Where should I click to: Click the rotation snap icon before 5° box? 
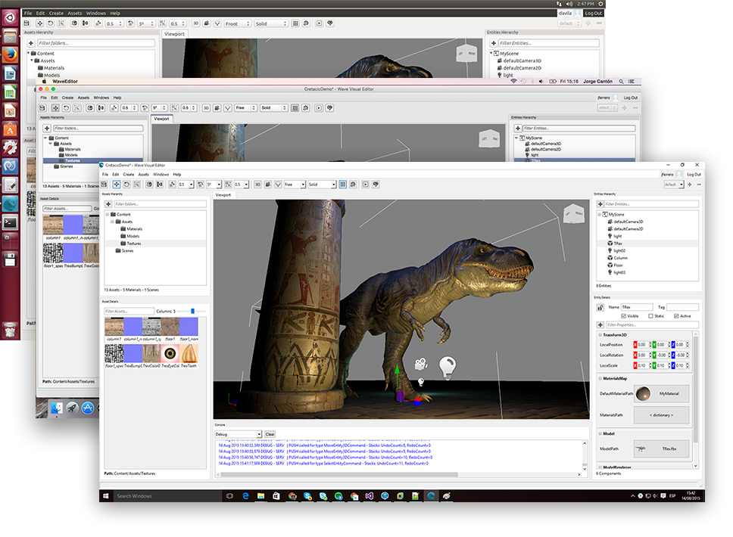(200, 185)
